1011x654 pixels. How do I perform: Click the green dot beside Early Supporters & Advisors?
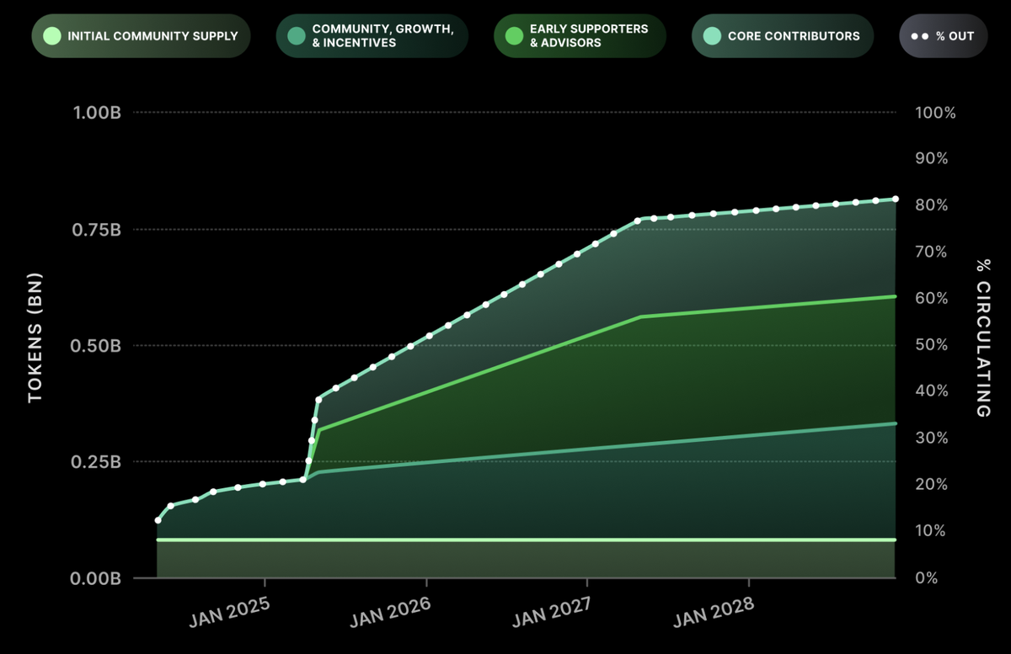(x=512, y=36)
